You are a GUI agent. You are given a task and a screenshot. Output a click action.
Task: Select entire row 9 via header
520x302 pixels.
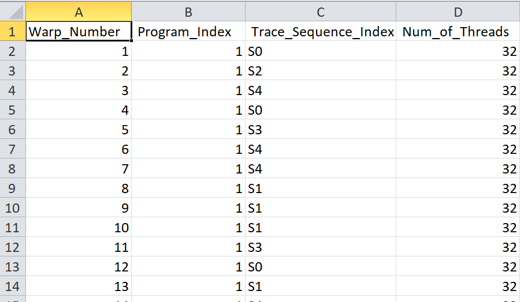tap(12, 188)
